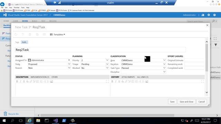Open the Blocked dropdown showing No

click(107, 68)
